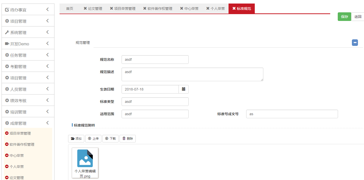Expand 绩效考核 menu chevron

(47, 100)
